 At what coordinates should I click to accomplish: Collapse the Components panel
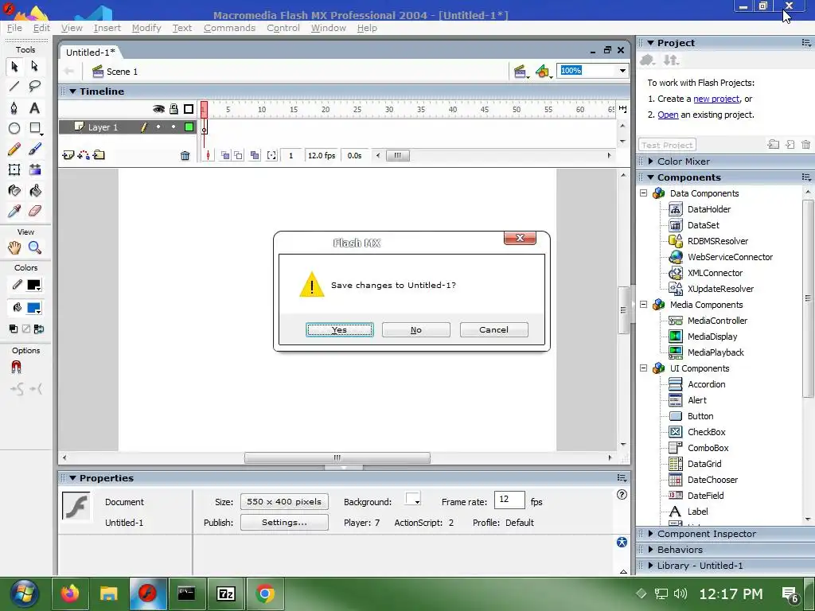[650, 177]
